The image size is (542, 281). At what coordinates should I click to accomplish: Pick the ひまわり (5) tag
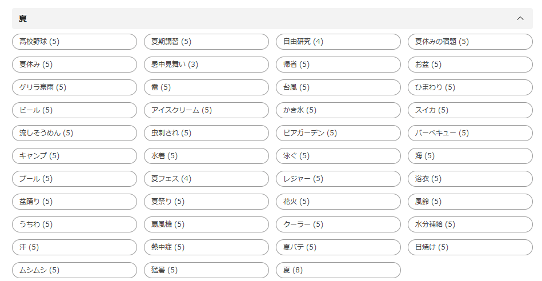point(470,87)
